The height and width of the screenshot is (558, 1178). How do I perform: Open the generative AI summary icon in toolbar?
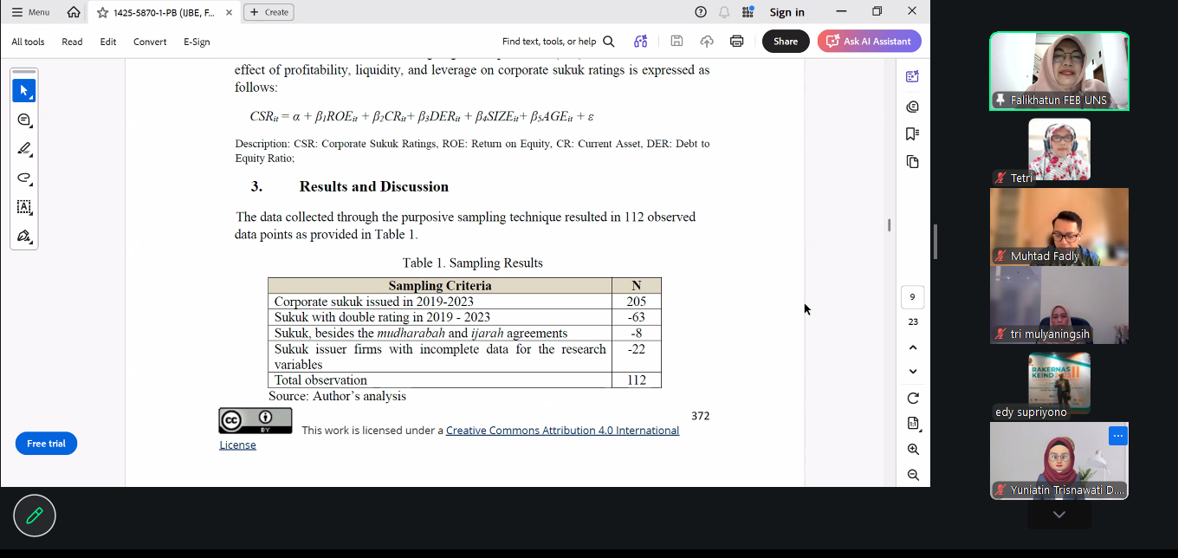pos(641,42)
